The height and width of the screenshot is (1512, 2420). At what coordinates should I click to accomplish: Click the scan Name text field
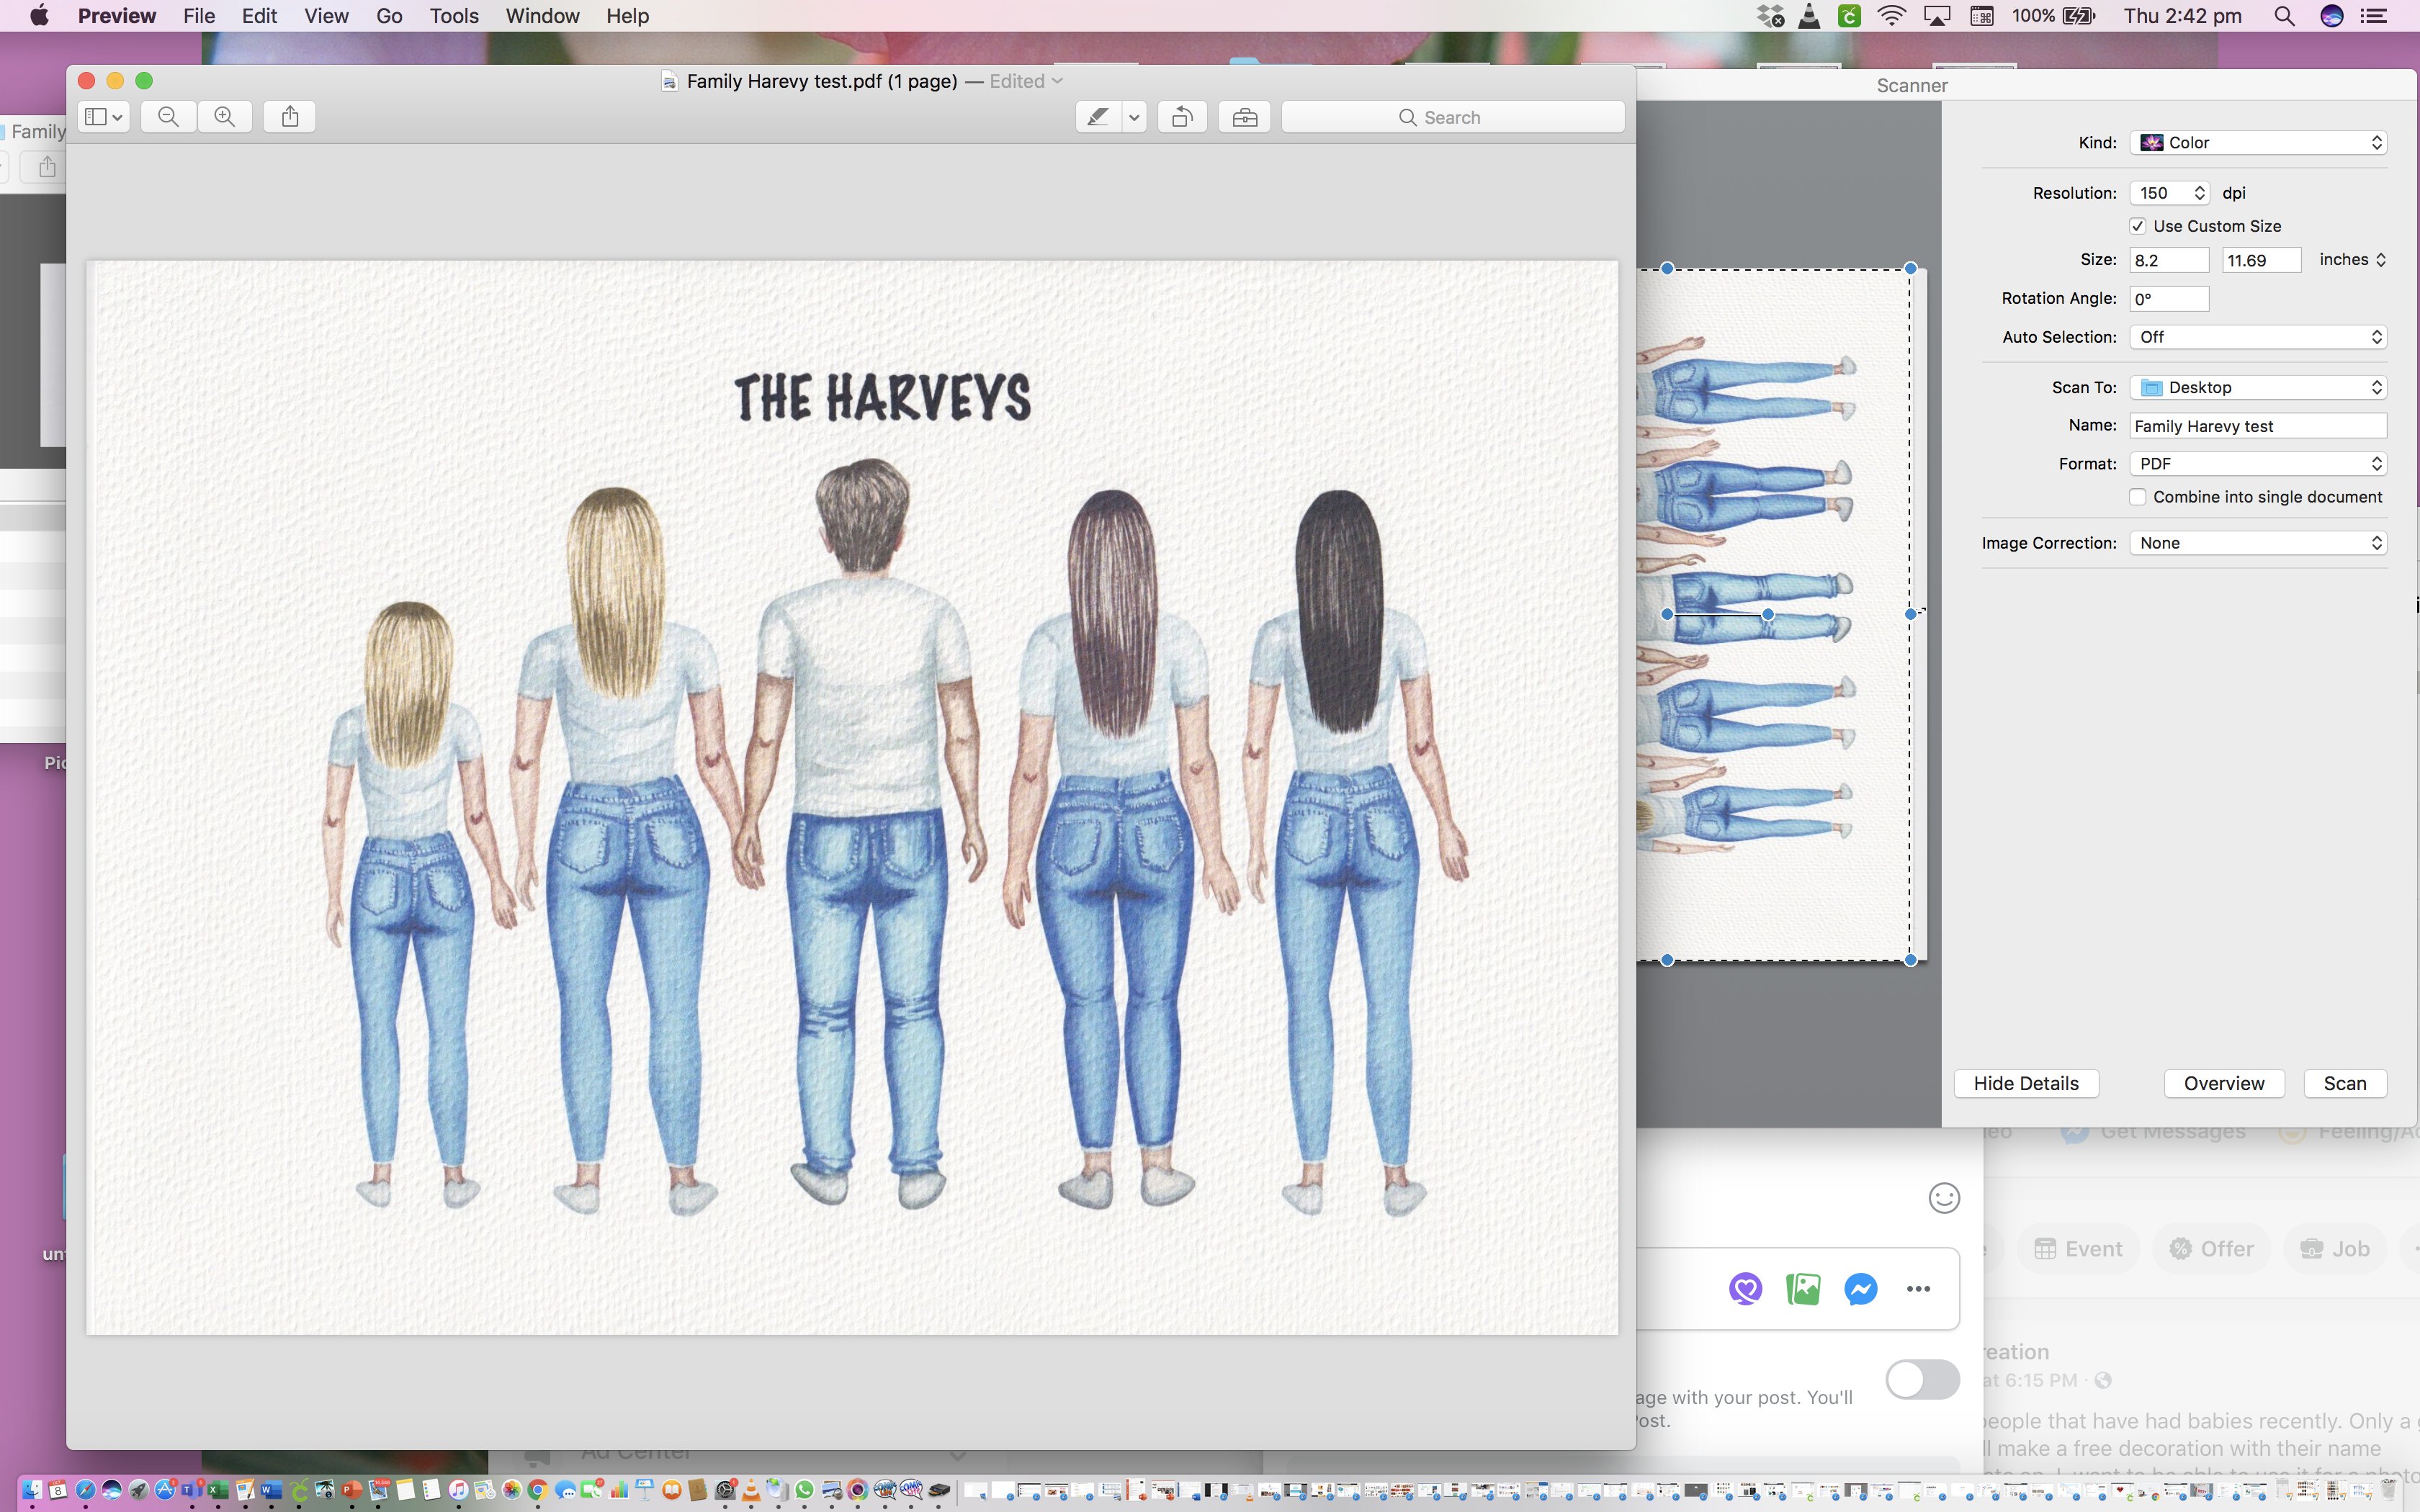tap(2257, 426)
